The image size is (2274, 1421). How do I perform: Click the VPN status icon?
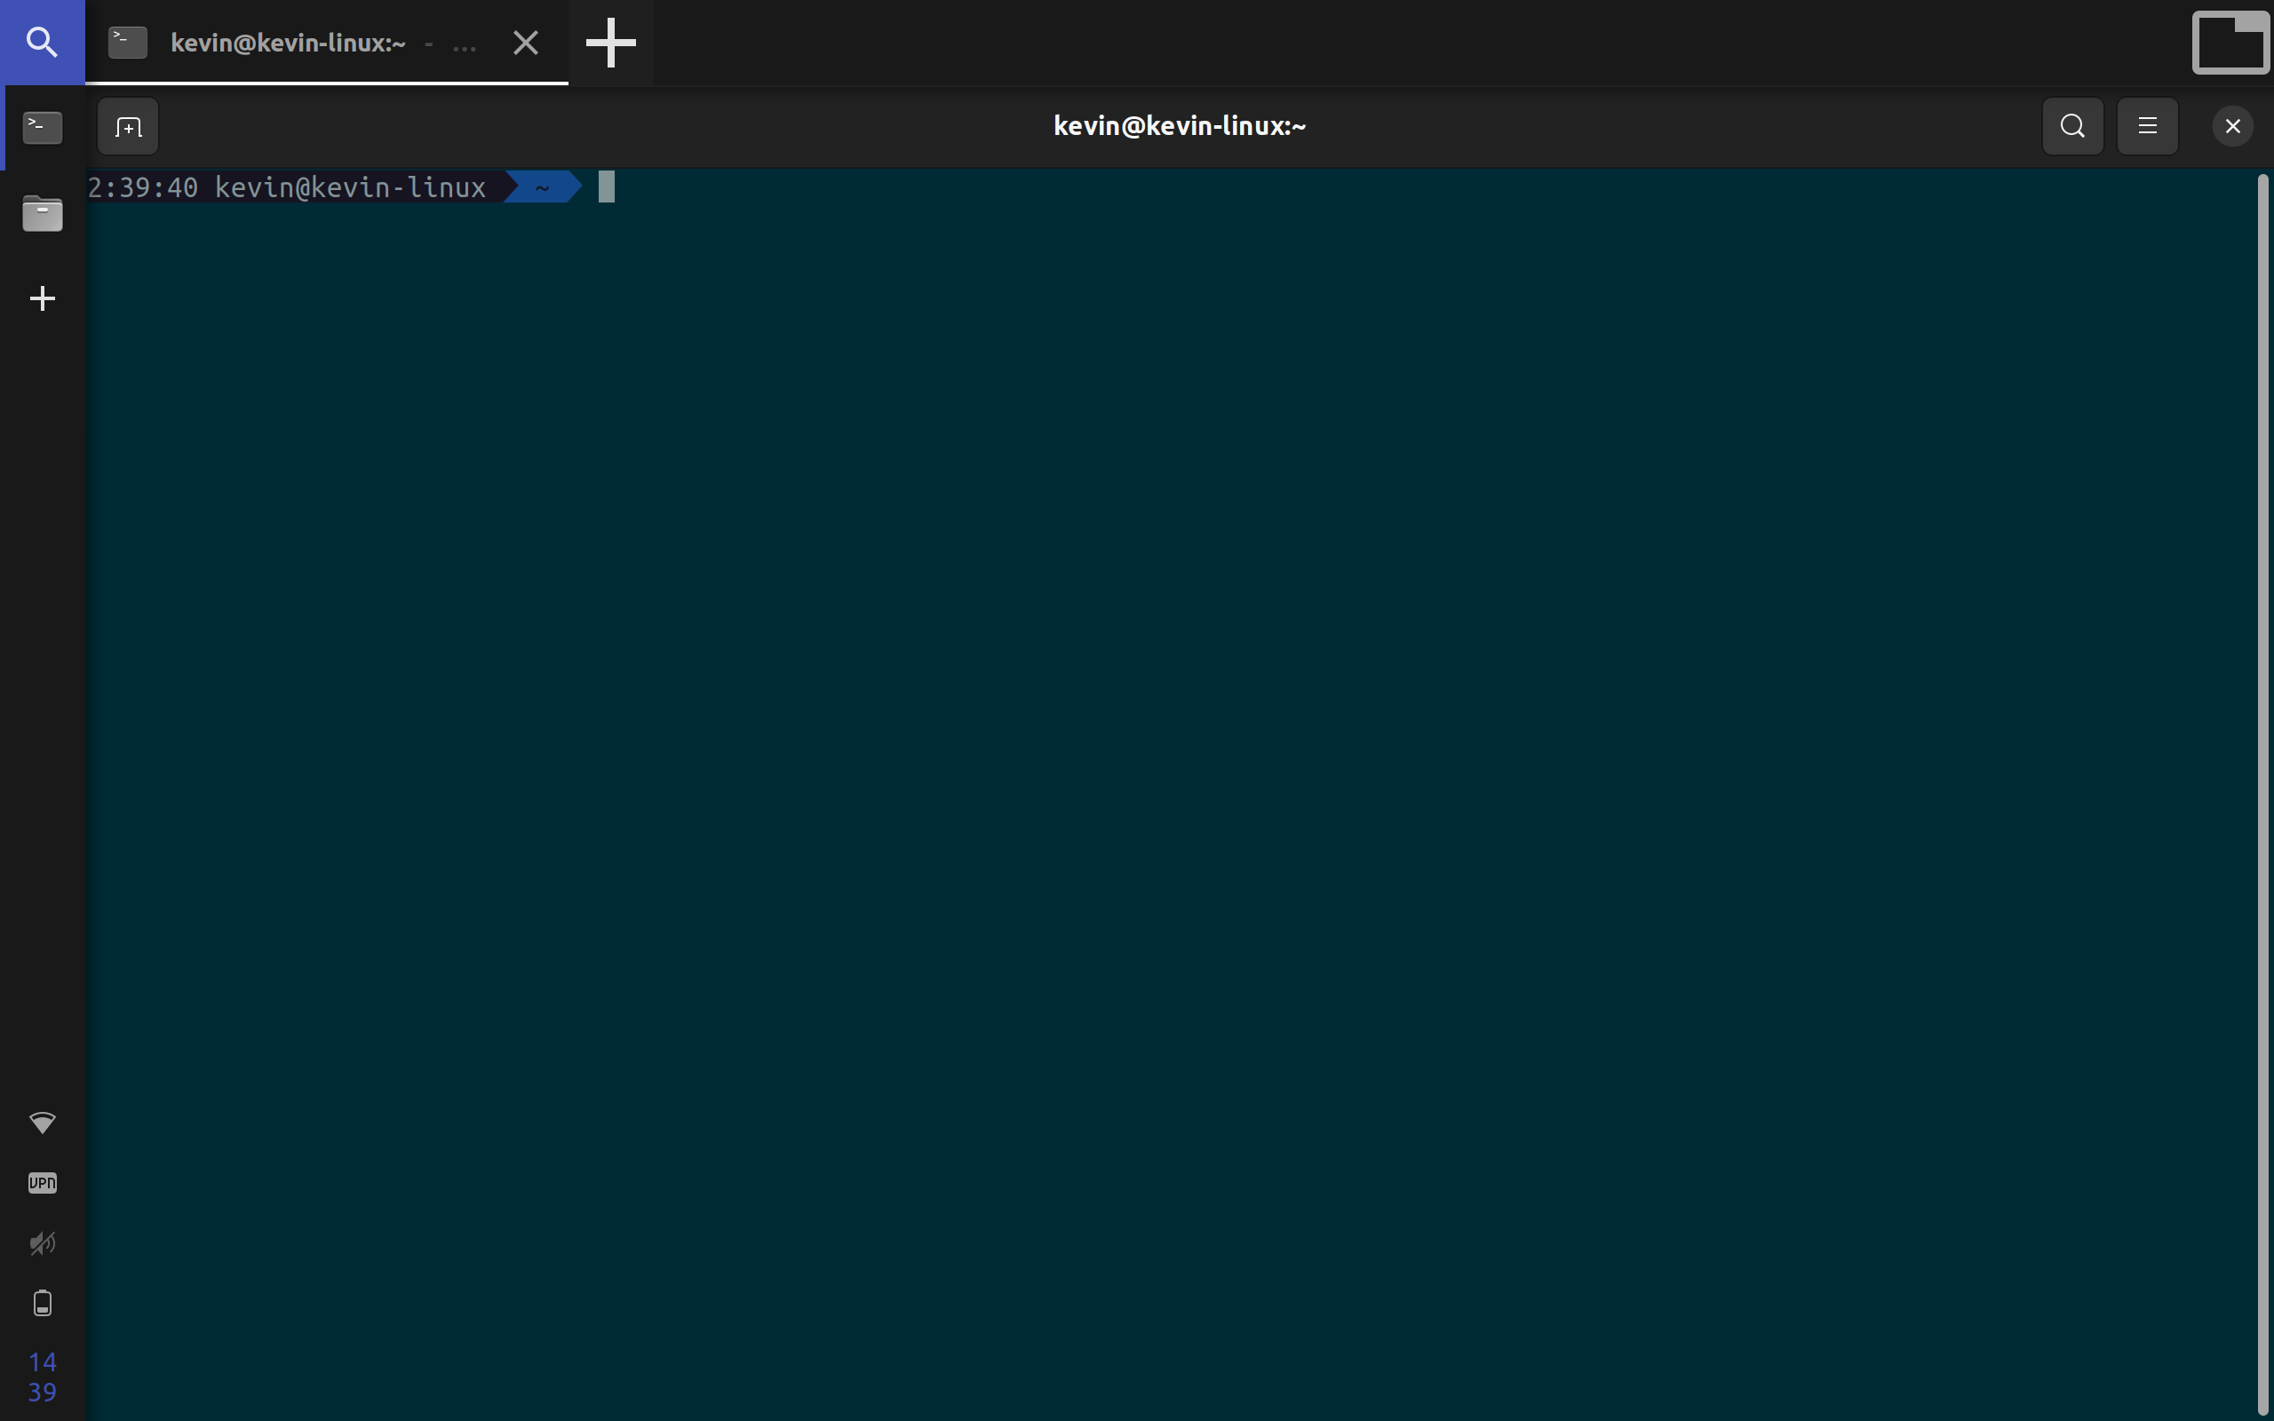pyautogui.click(x=43, y=1182)
